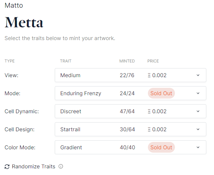
Task: Click Sold Out badge in Color Mode row
Action: coord(161,147)
